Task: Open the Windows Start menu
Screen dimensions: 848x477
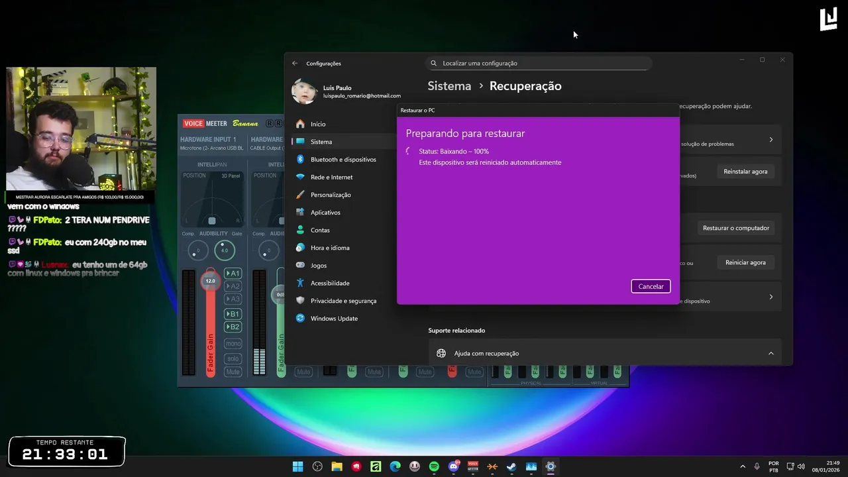Action: (298, 466)
